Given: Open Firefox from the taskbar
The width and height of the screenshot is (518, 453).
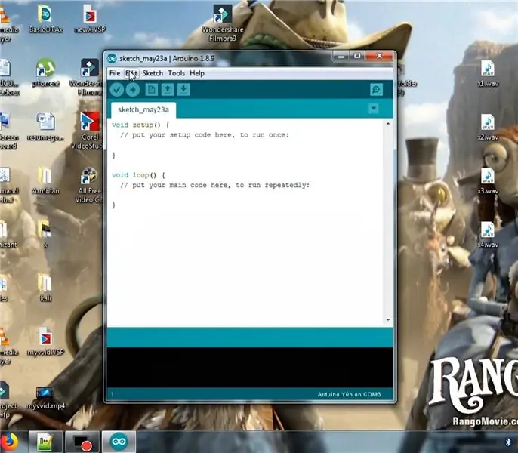Looking at the screenshot, I should [9, 442].
